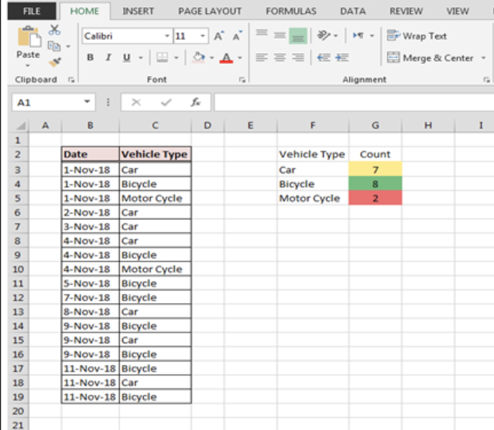494x430 pixels.
Task: Click the Insert Function fx icon
Action: click(195, 102)
